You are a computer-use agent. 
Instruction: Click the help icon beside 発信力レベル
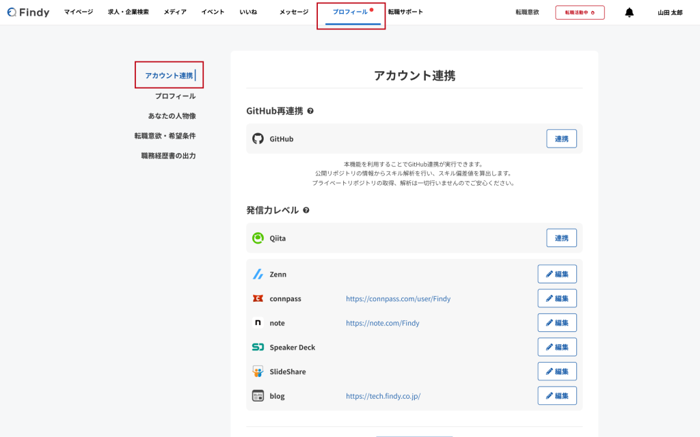pyautogui.click(x=306, y=210)
